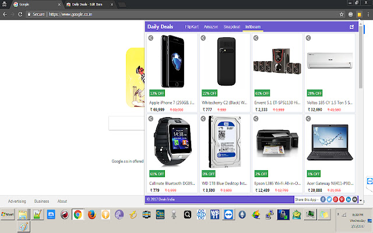Open Sticky Notes from the taskbar
373x233 pixels.
coord(324,214)
